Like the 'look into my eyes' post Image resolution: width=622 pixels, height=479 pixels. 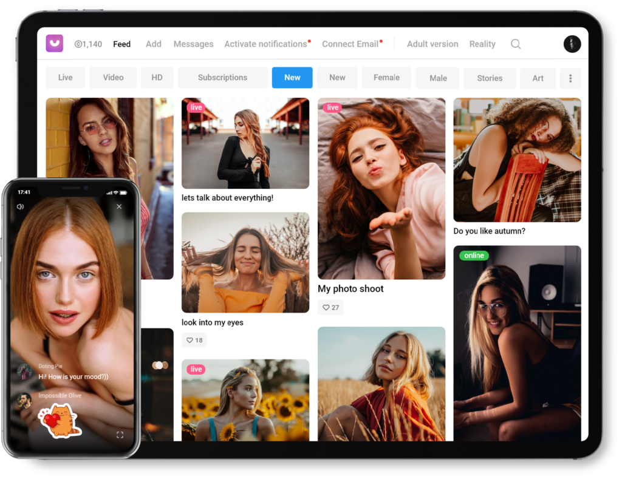194,340
